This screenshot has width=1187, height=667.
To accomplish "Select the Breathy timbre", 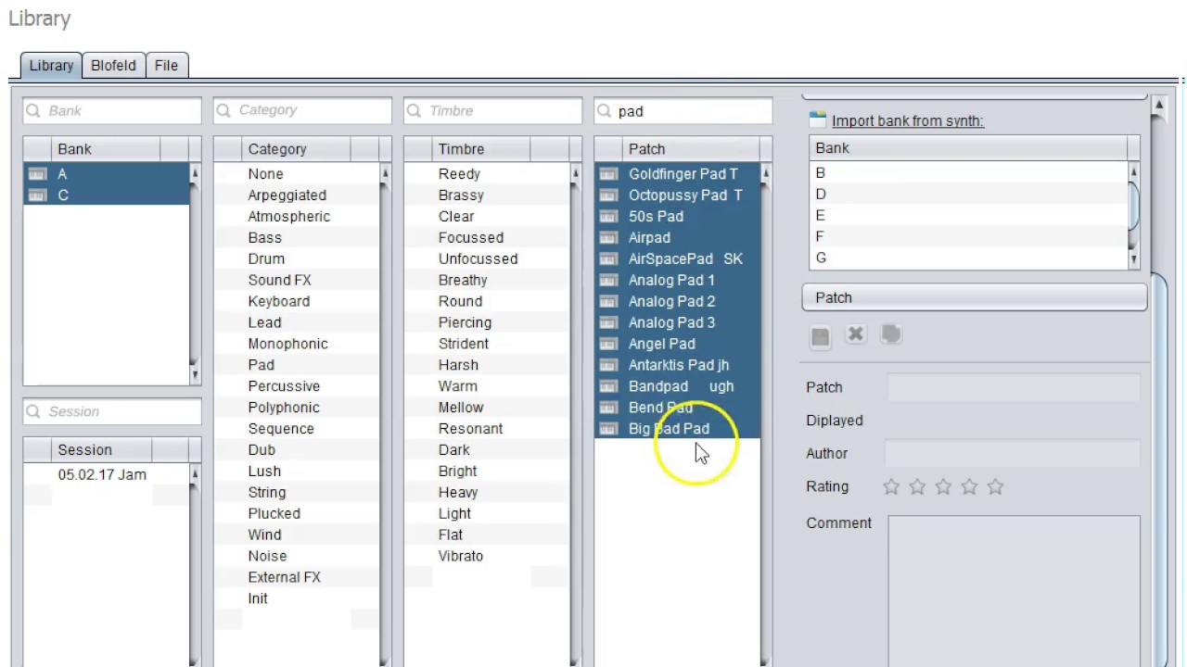I will (x=487, y=280).
